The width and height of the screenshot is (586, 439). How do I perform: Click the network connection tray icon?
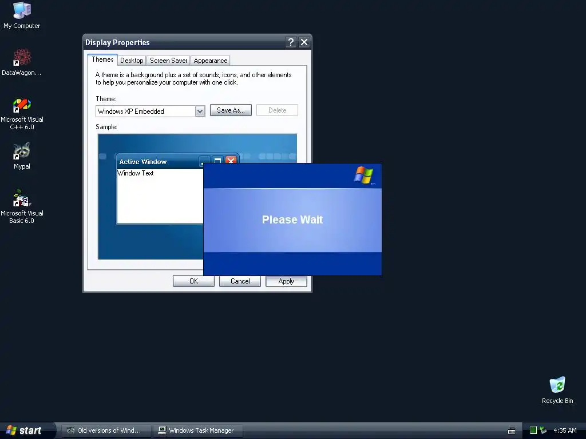coord(543,430)
